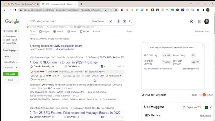
Task: Open the Google apps grid
Action: point(199,22)
